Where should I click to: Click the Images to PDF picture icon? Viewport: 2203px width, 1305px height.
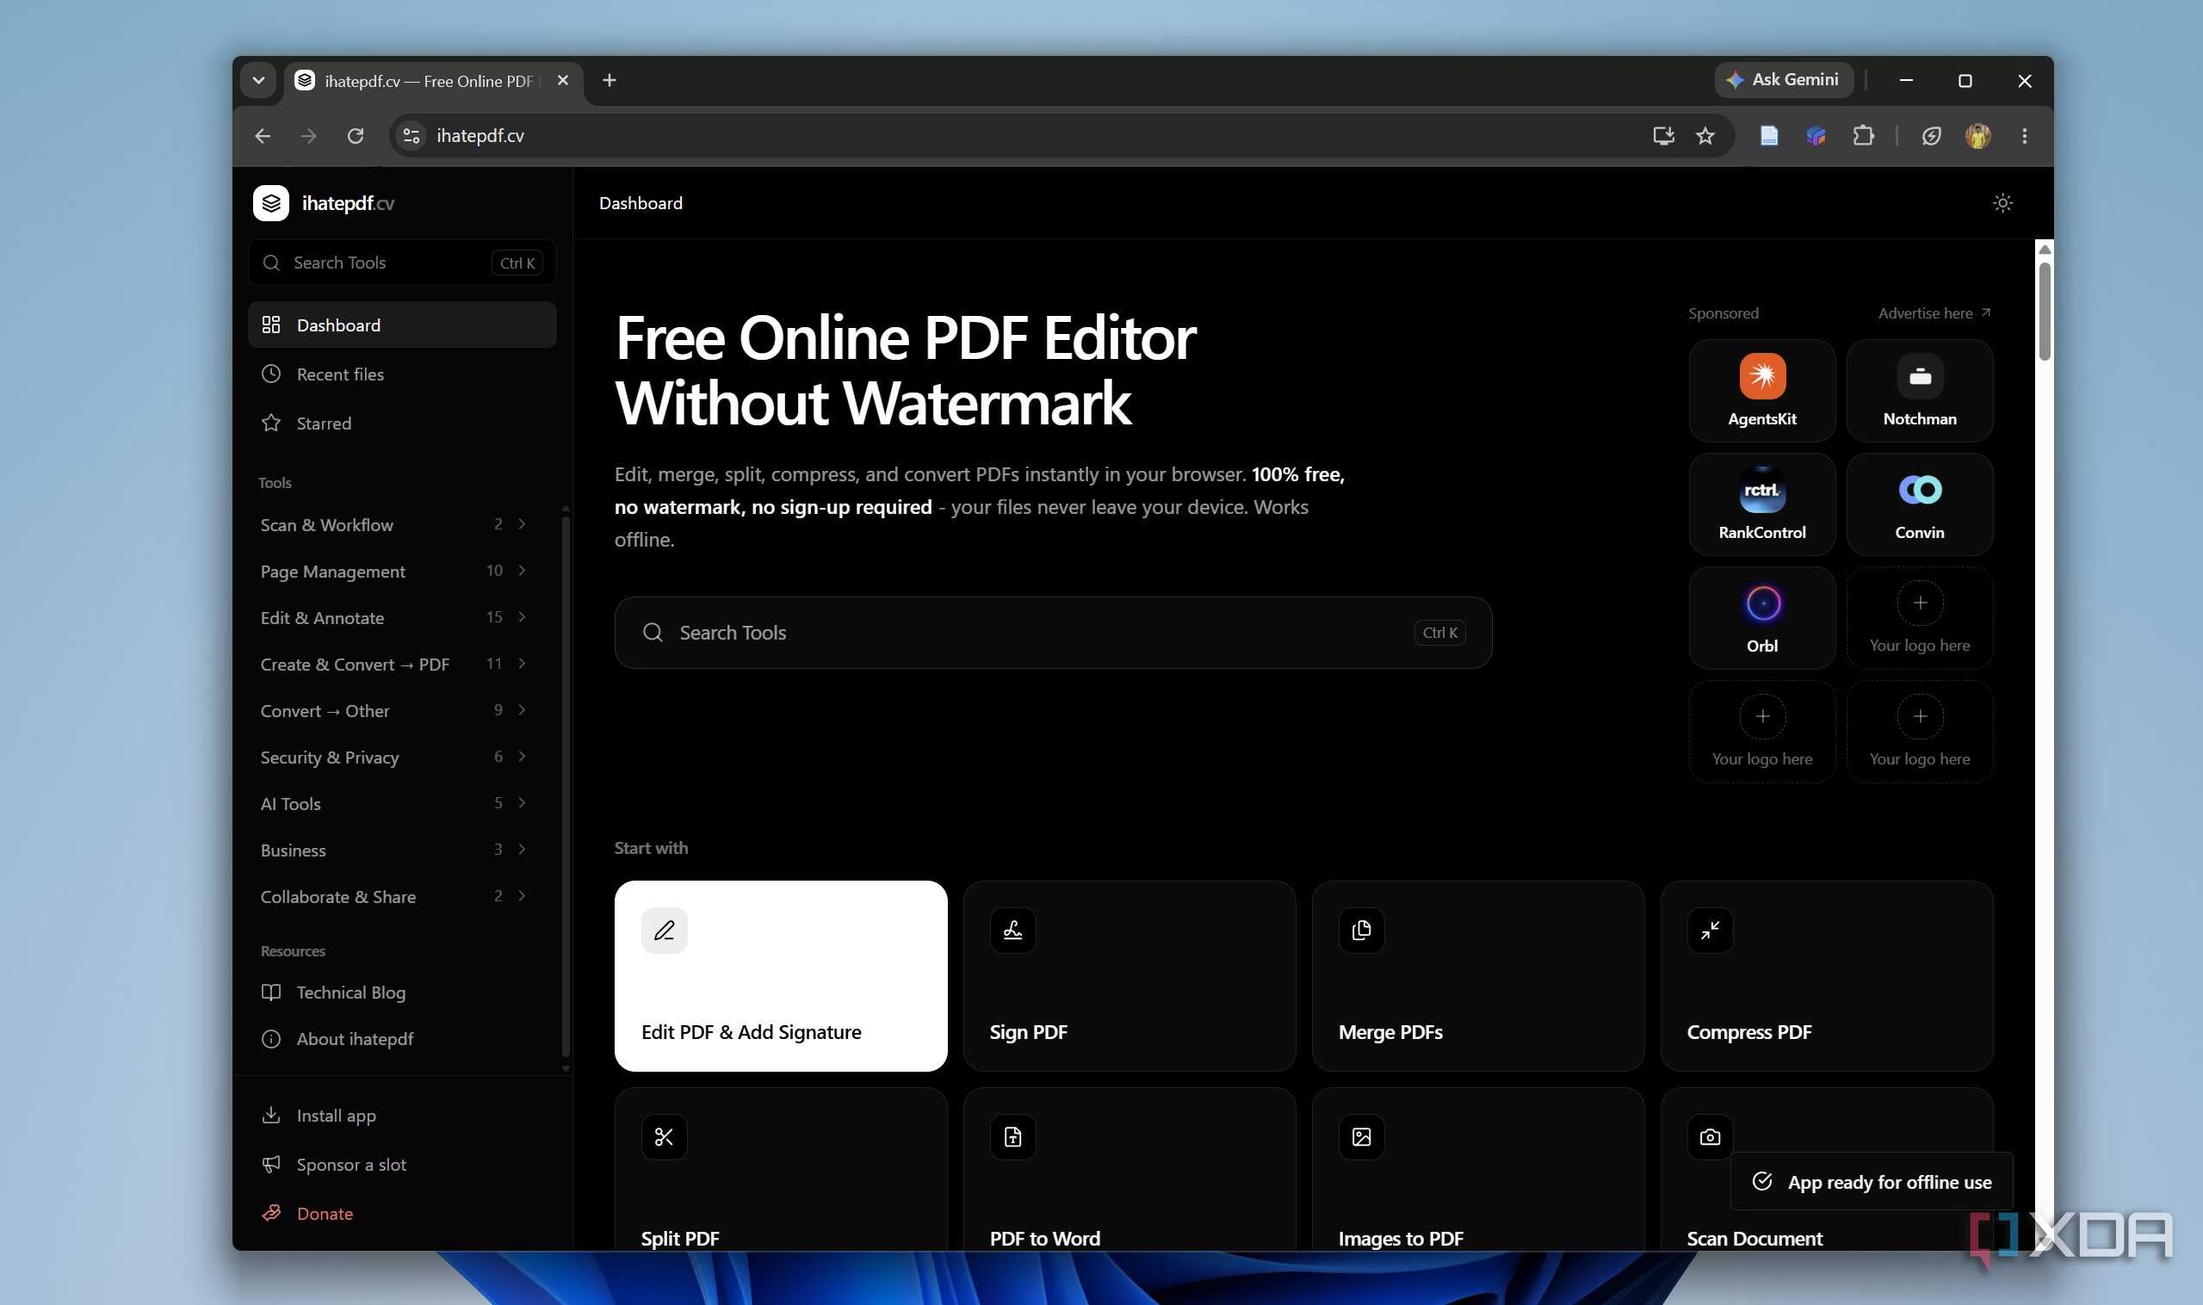point(1361,1137)
